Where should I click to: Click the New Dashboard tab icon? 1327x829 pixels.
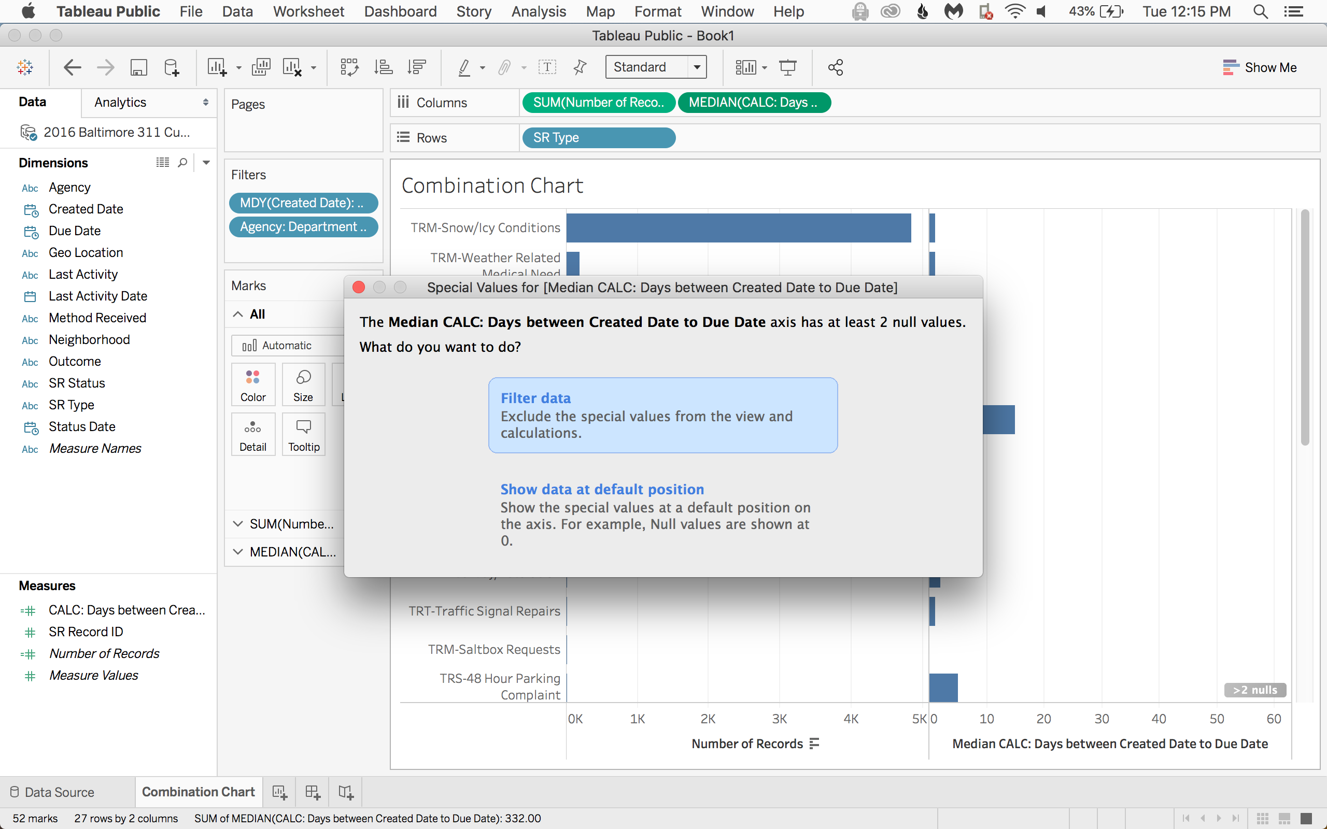313,792
